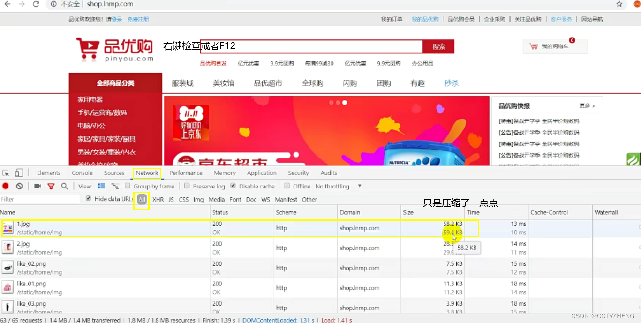Image resolution: width=641 pixels, height=323 pixels.
Task: Toggle device toolbar icon in DevTools
Action: click(19, 173)
